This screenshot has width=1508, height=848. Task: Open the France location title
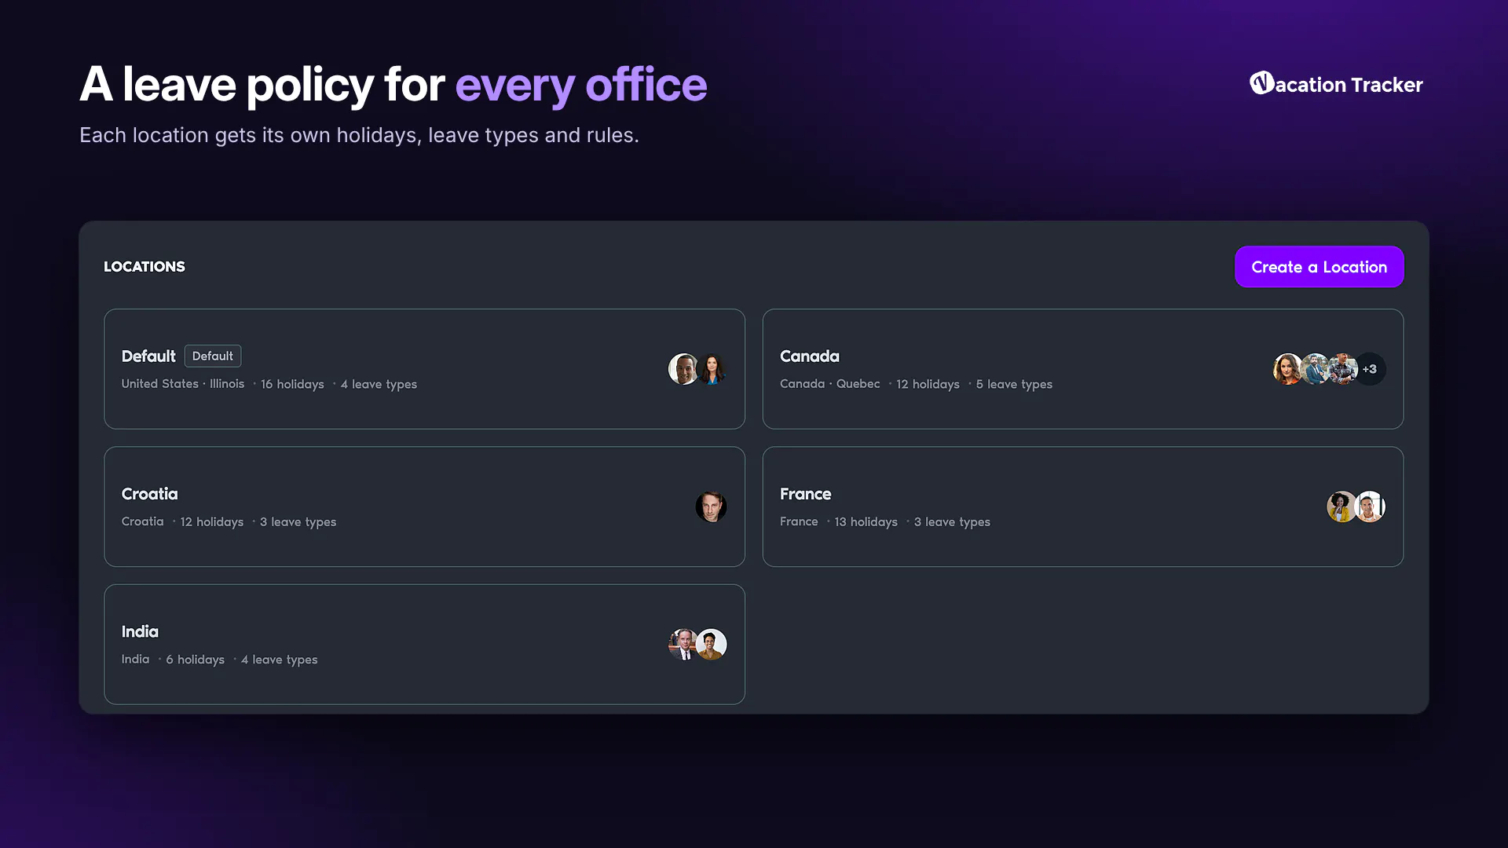[x=805, y=494]
